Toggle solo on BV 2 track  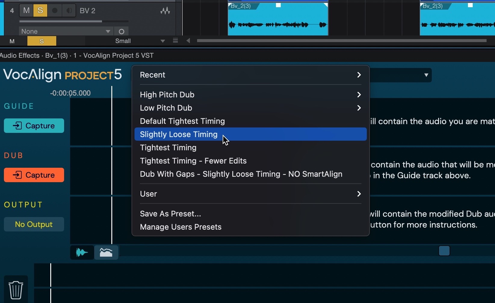click(40, 11)
